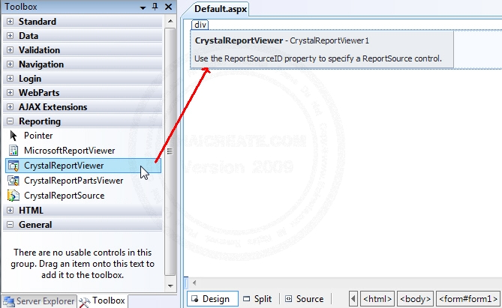Expand the HTML toolbox group
Viewport: 502px width, 308px height.
(x=11, y=210)
